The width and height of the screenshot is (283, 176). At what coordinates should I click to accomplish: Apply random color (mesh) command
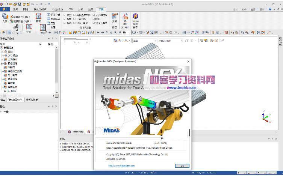click(x=20, y=21)
